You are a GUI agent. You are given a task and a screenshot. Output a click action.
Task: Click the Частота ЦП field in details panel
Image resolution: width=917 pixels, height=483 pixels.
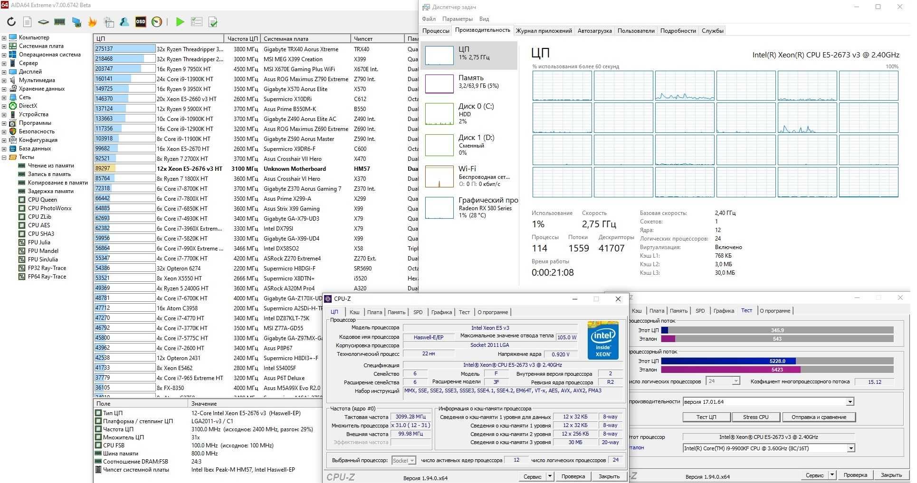[208, 429]
